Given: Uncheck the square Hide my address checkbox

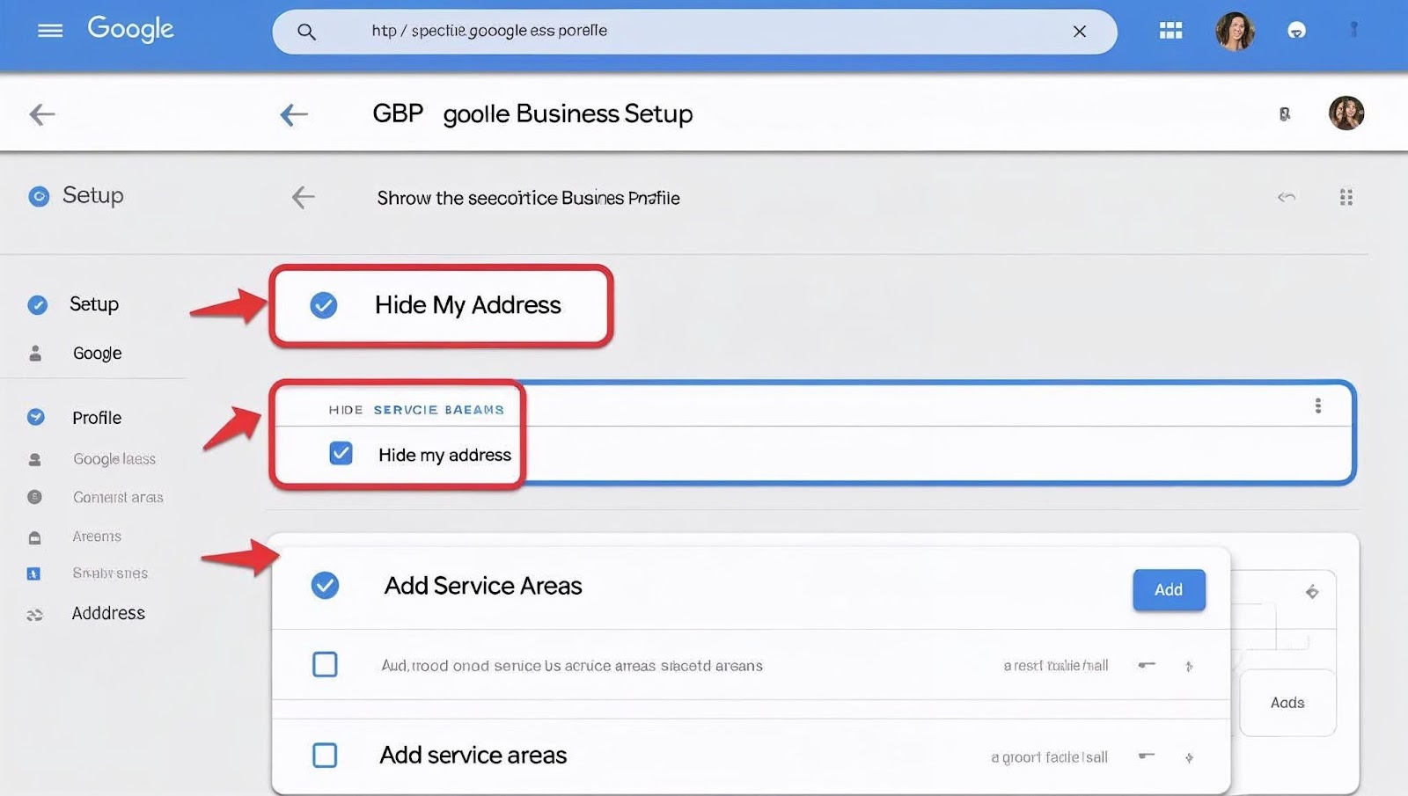Looking at the screenshot, I should point(341,454).
